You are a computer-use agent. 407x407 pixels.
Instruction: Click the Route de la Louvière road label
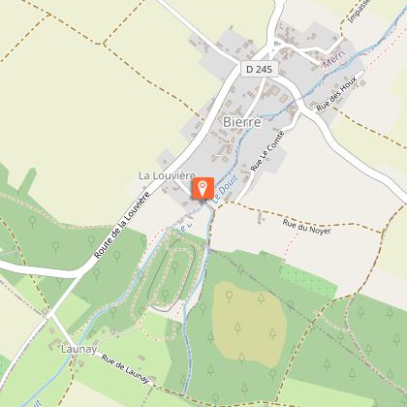tap(122, 225)
